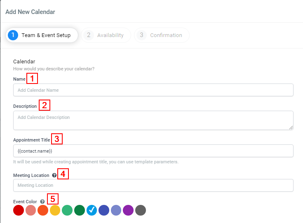Pick the gray event color swatch
The width and height of the screenshot is (303, 223).
click(140, 210)
